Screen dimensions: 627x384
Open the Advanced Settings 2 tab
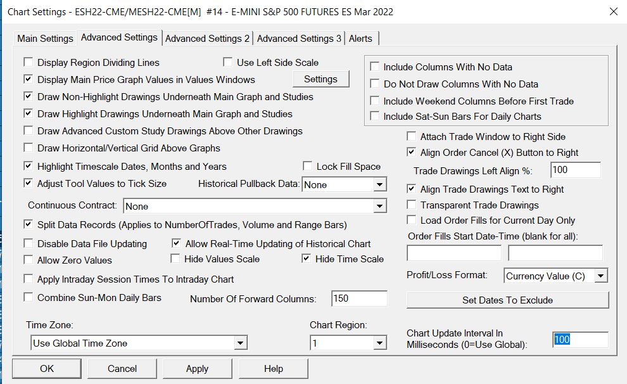207,39
